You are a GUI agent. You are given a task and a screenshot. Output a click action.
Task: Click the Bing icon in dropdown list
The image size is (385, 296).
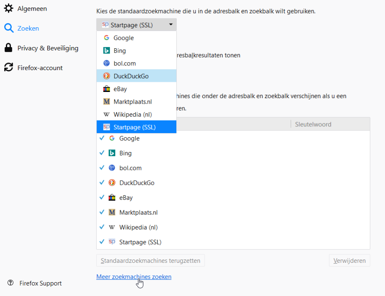point(106,51)
